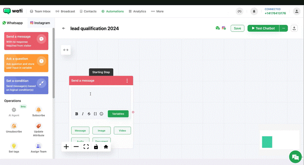
Task: Apply italic formatting in message editor
Action: click(x=83, y=114)
